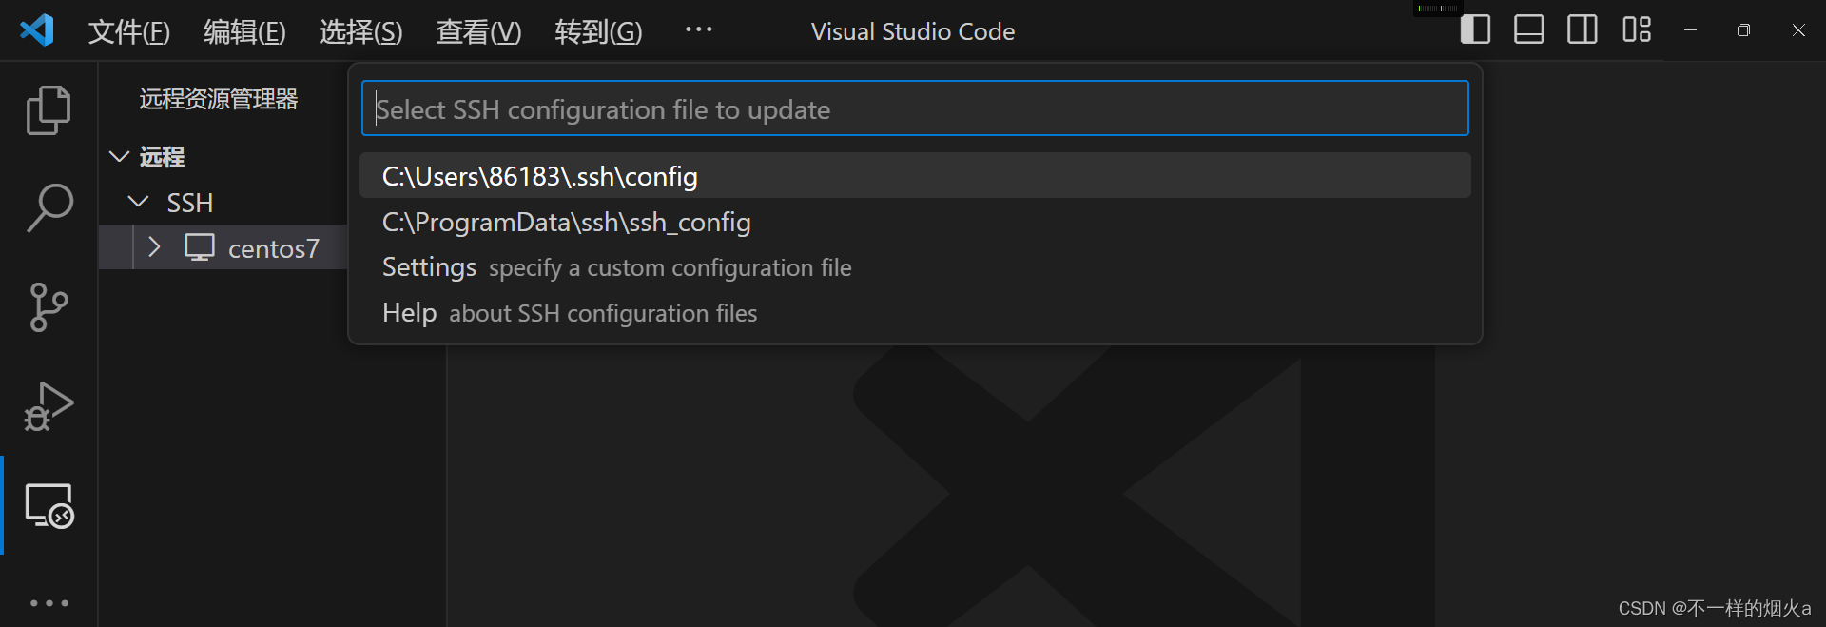Click the VS Code logo icon
Viewport: 1826px width, 627px height.
37,31
